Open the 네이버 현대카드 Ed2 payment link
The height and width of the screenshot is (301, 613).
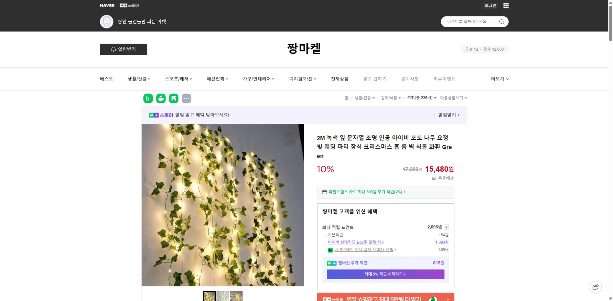pos(354,242)
